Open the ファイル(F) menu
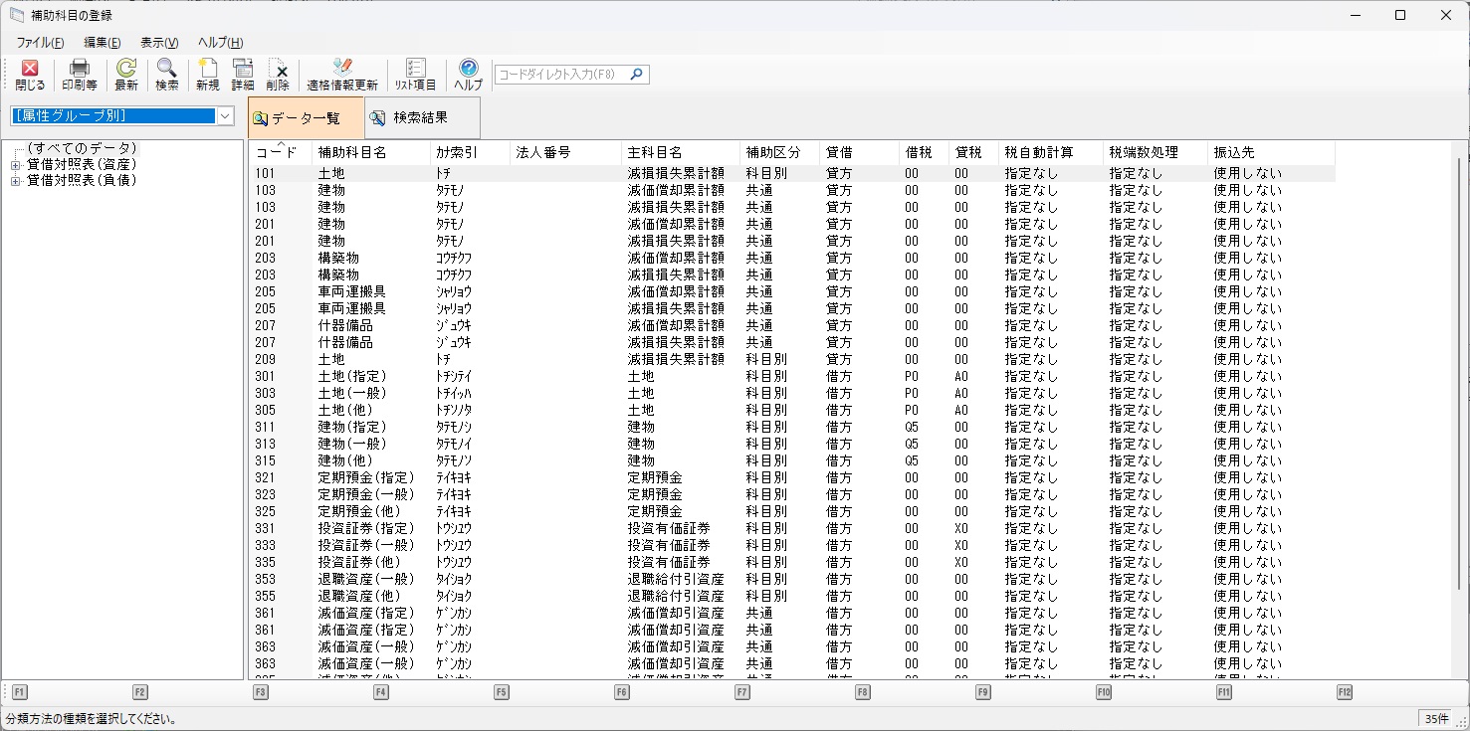 tap(40, 43)
